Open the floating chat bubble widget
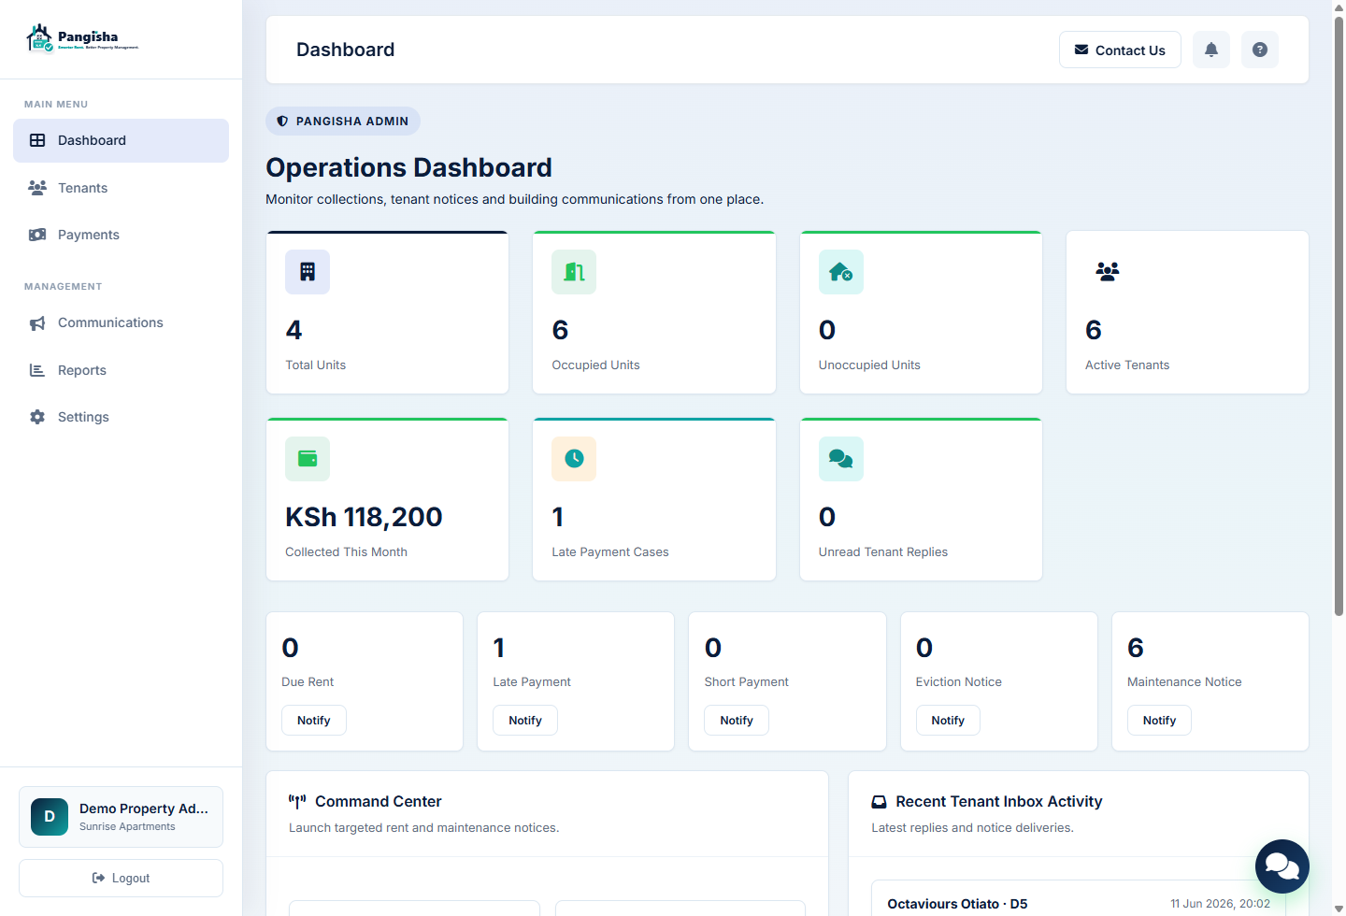The width and height of the screenshot is (1346, 916). (x=1282, y=866)
